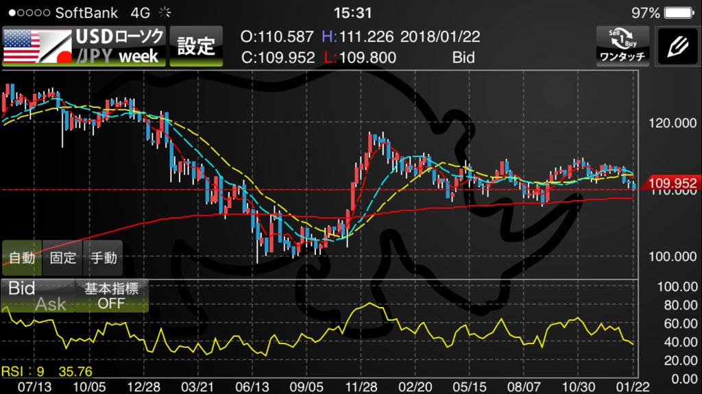
Task: Select the pencil drawing tool icon
Action: (x=677, y=46)
